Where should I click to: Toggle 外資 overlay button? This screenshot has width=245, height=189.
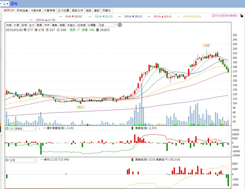(x=17, y=25)
